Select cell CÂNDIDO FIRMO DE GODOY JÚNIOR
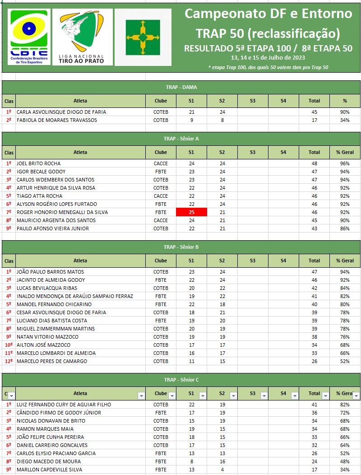Image resolution: width=361 pixels, height=475 pixels. [81, 413]
